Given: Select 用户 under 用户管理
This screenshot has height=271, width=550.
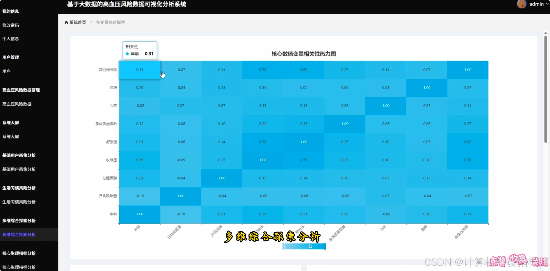Looking at the screenshot, I should point(6,71).
